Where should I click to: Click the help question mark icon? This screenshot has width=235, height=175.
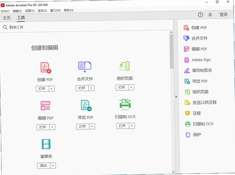tap(200, 15)
